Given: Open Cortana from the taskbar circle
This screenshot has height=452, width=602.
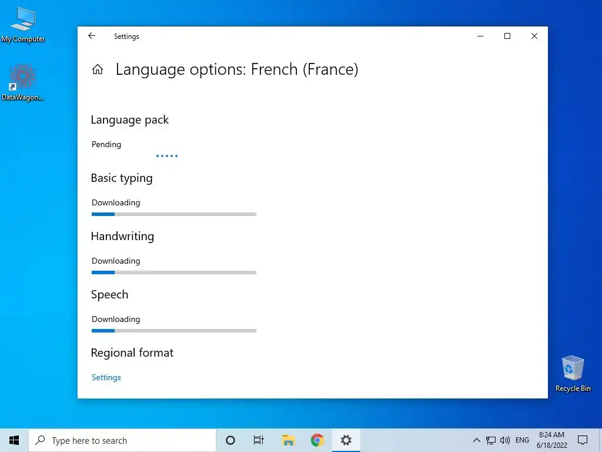Looking at the screenshot, I should [230, 440].
